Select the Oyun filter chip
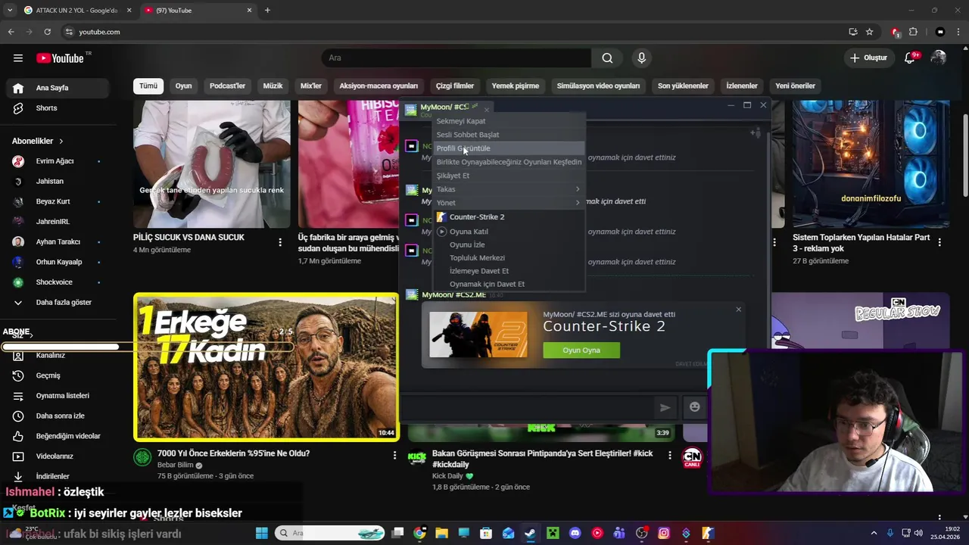 tap(184, 86)
